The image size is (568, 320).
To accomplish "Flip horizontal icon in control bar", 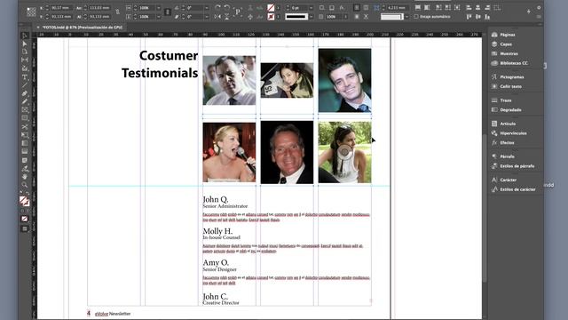I will point(217,17).
